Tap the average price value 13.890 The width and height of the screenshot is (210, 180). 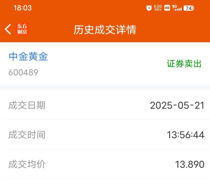[190, 164]
